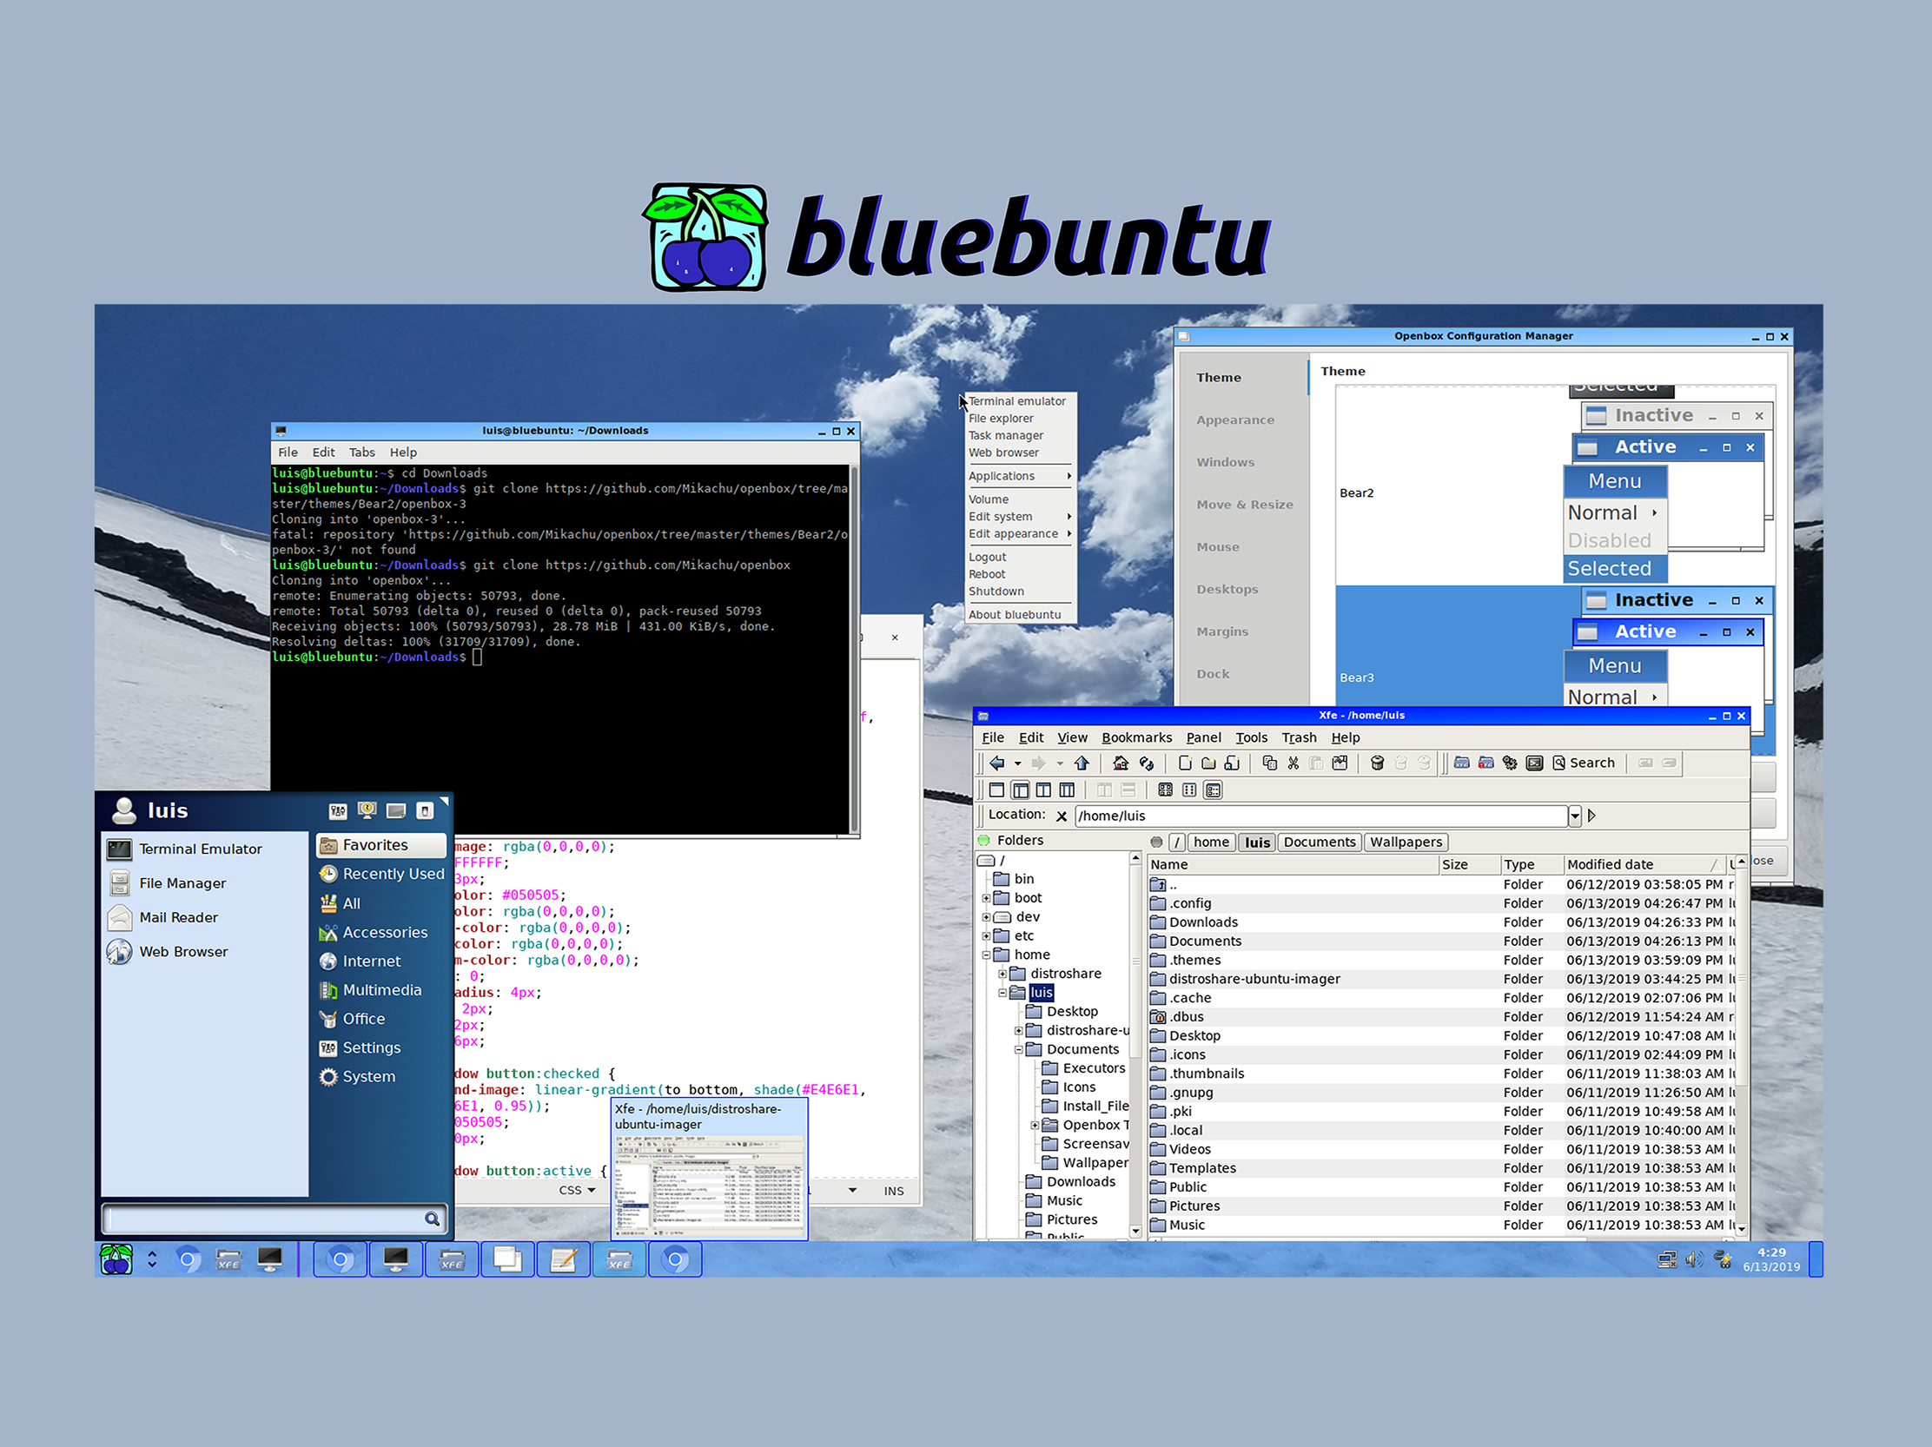Expand the distroshare folder in tree

click(1002, 974)
